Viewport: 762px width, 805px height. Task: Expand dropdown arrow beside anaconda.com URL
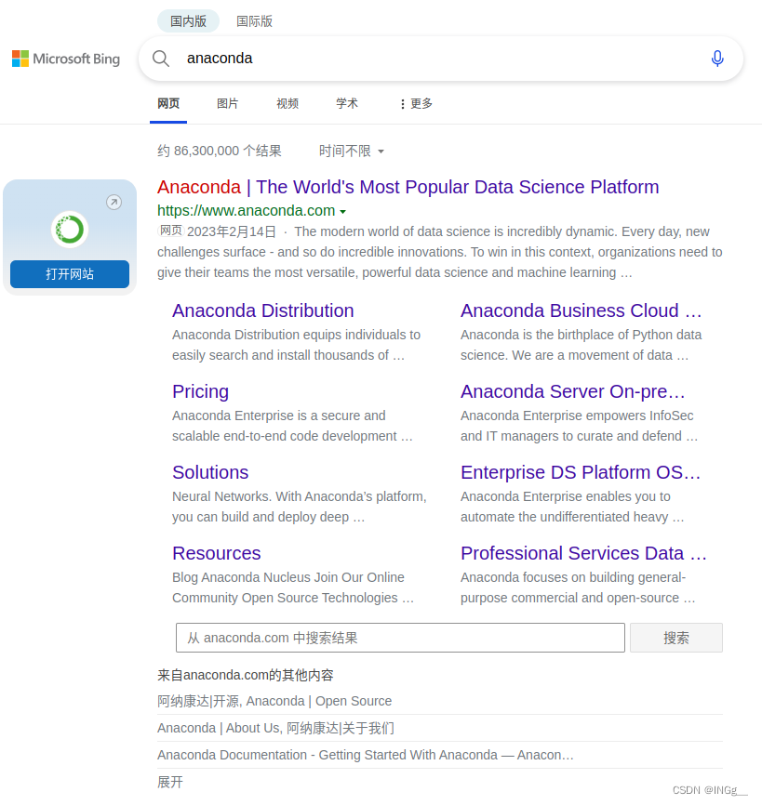click(343, 211)
